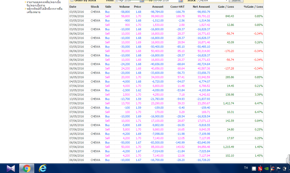Select the Com+VAT value 168.78

coord(180,16)
